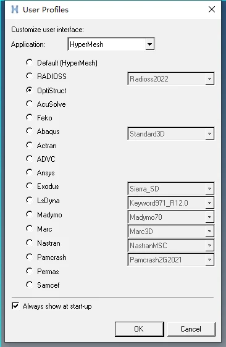This screenshot has width=226, height=347.
Task: Open the Keyword971_R12.0 dropdown
Action: tap(171, 203)
